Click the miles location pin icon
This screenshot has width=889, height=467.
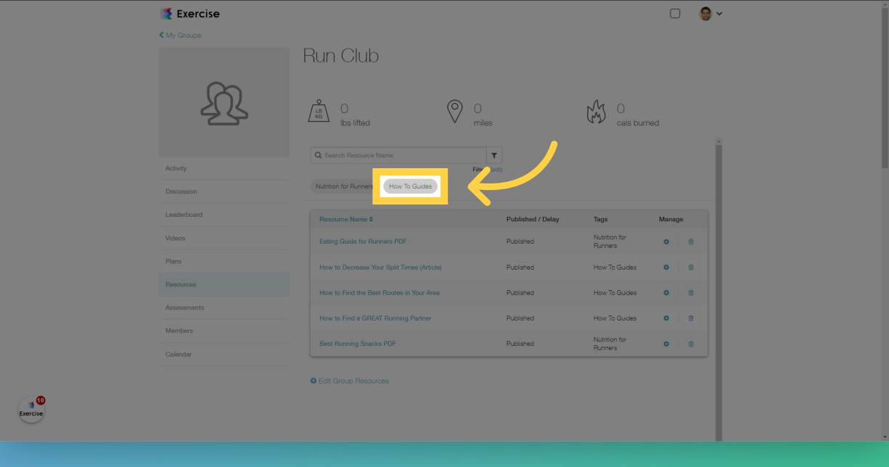[x=454, y=111]
